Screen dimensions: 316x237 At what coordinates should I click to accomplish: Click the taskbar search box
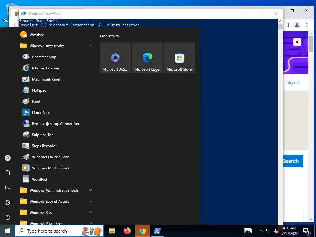[59, 231]
